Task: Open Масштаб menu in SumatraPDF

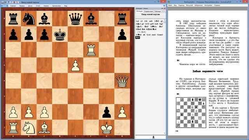Action: click(189, 5)
